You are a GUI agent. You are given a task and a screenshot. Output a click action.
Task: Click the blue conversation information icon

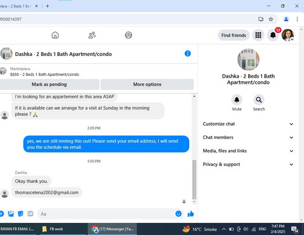[188, 53]
